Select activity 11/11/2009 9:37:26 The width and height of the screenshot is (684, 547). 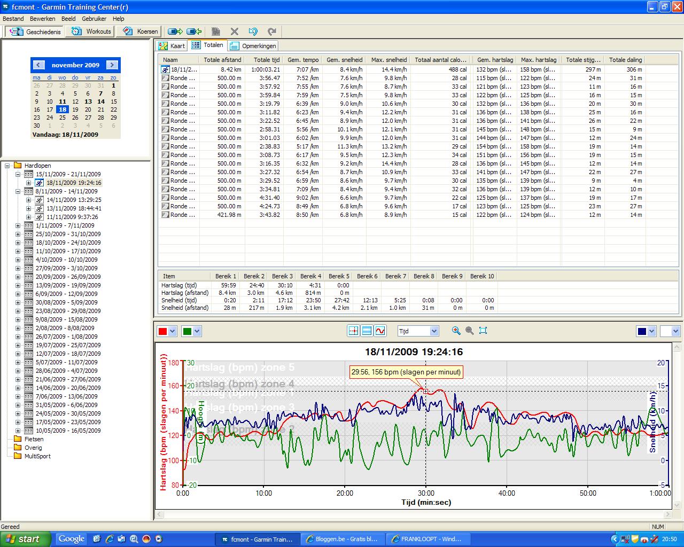click(72, 217)
